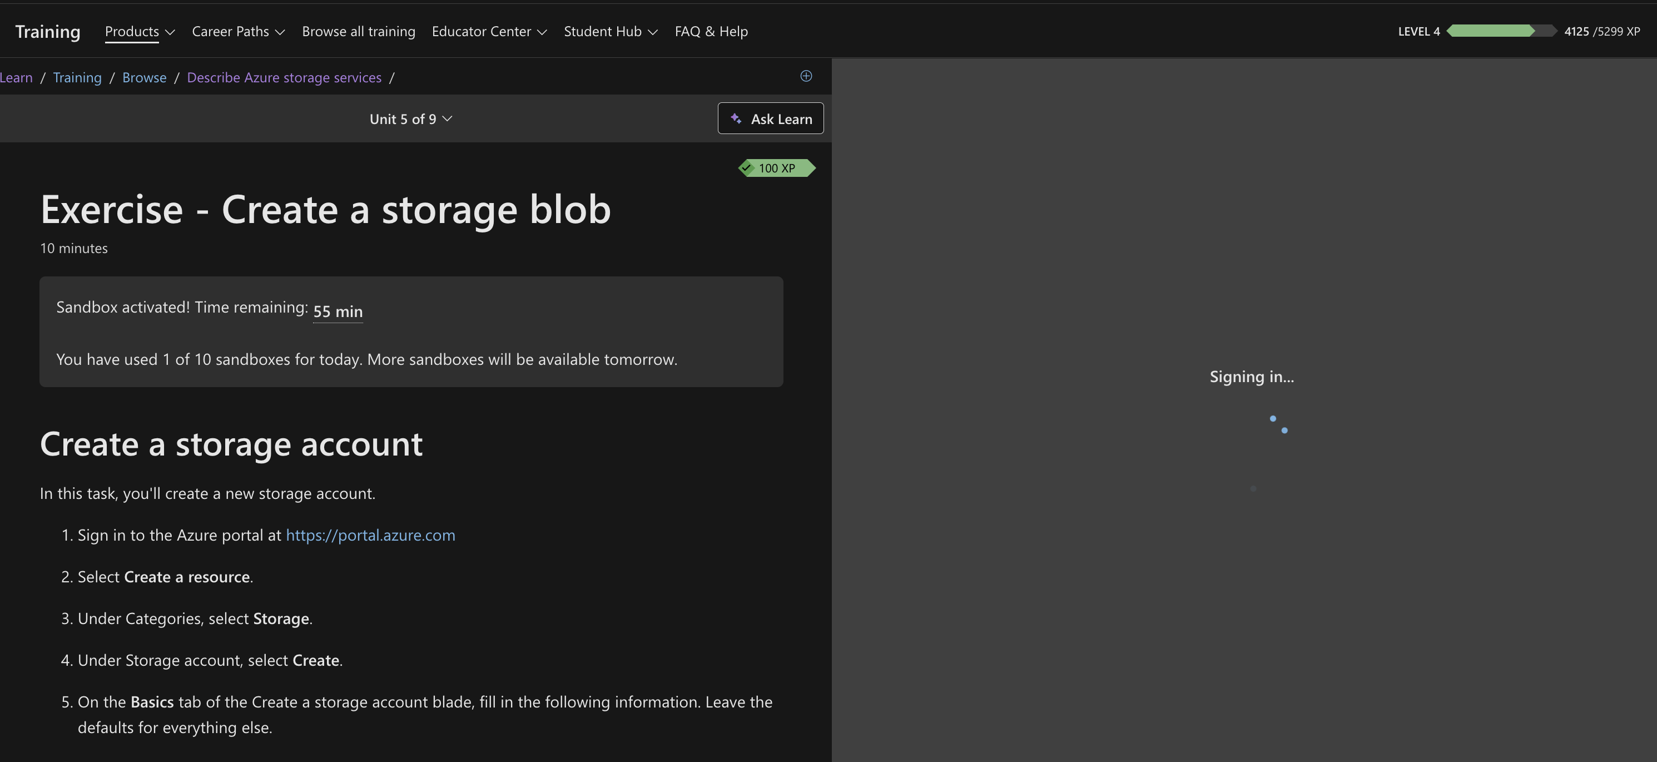1657x762 pixels.
Task: Click the Training home logo
Action: tap(47, 31)
